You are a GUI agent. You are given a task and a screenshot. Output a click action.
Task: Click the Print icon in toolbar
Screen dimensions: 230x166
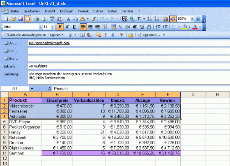(36, 19)
